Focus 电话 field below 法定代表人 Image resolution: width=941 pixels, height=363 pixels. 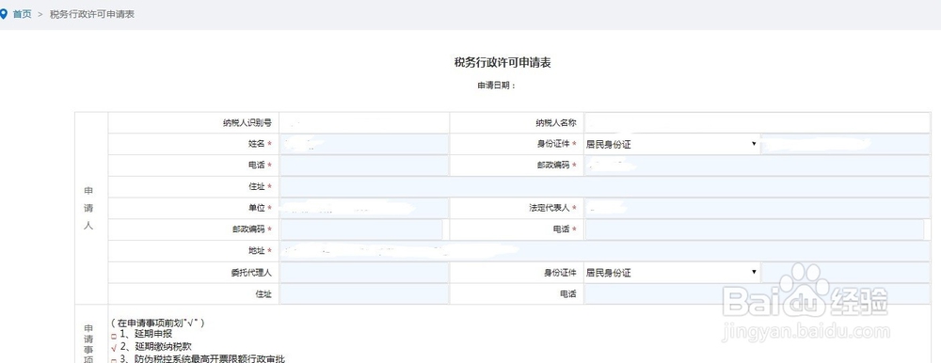[755, 229]
